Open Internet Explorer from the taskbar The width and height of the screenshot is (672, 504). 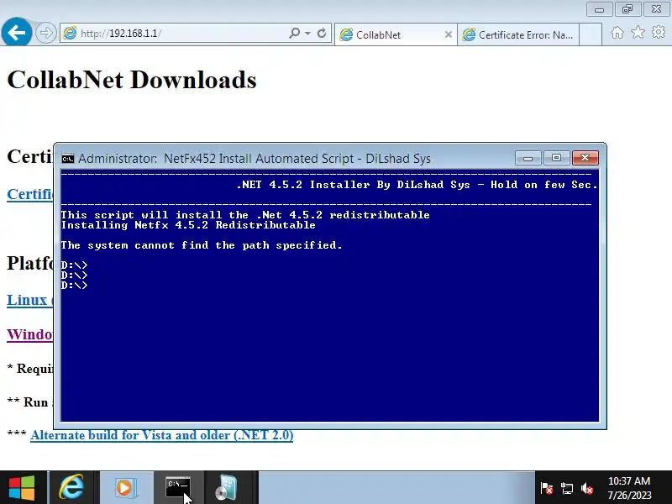coord(71,488)
